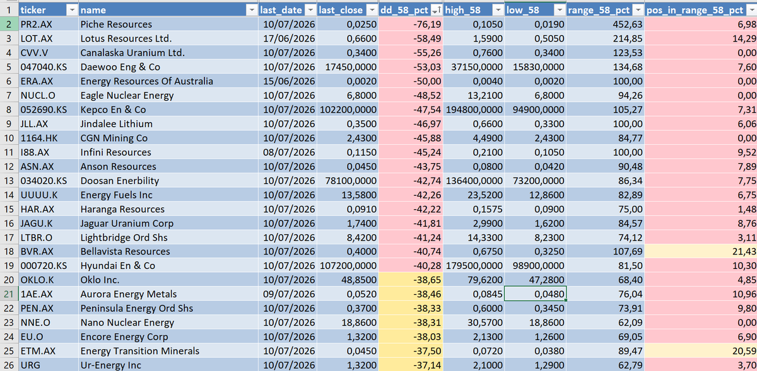The height and width of the screenshot is (371, 757).
Task: Select the low_58 cell 73200,0000
Action: pyautogui.click(x=536, y=181)
